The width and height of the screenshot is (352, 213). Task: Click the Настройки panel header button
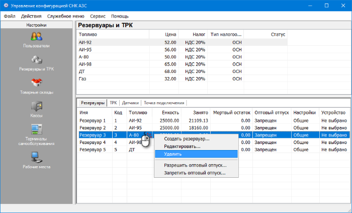pyautogui.click(x=36, y=24)
